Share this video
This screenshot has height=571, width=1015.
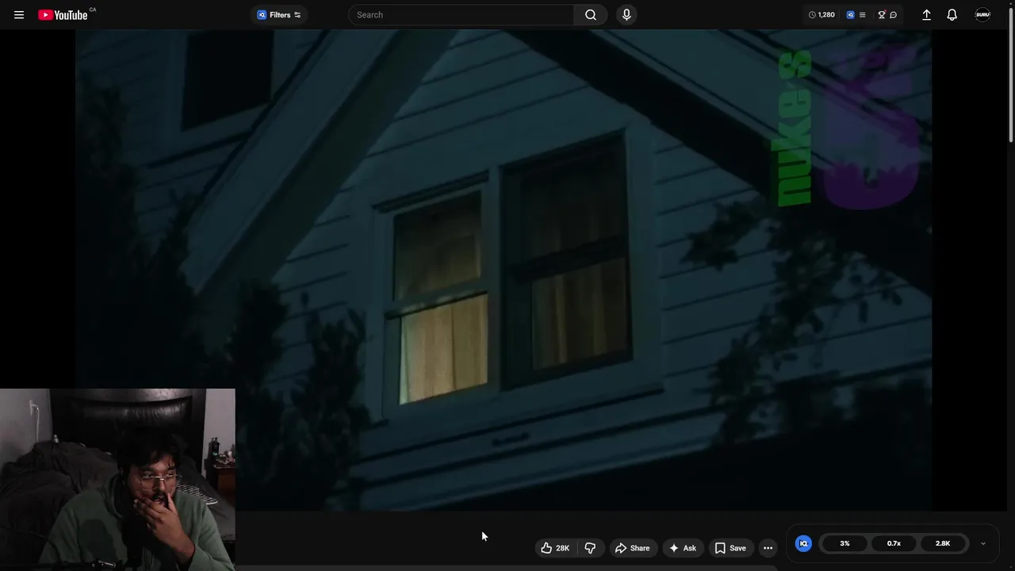coord(632,548)
